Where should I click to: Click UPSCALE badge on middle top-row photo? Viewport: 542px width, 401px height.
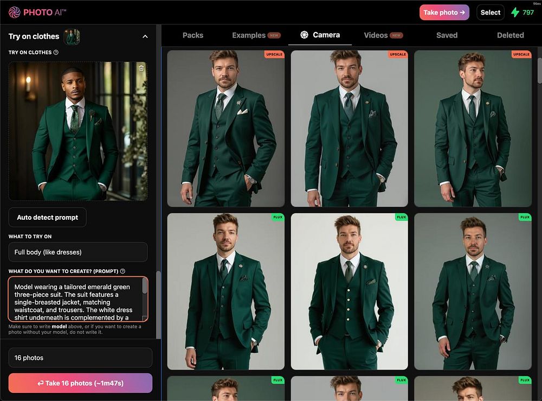398,54
